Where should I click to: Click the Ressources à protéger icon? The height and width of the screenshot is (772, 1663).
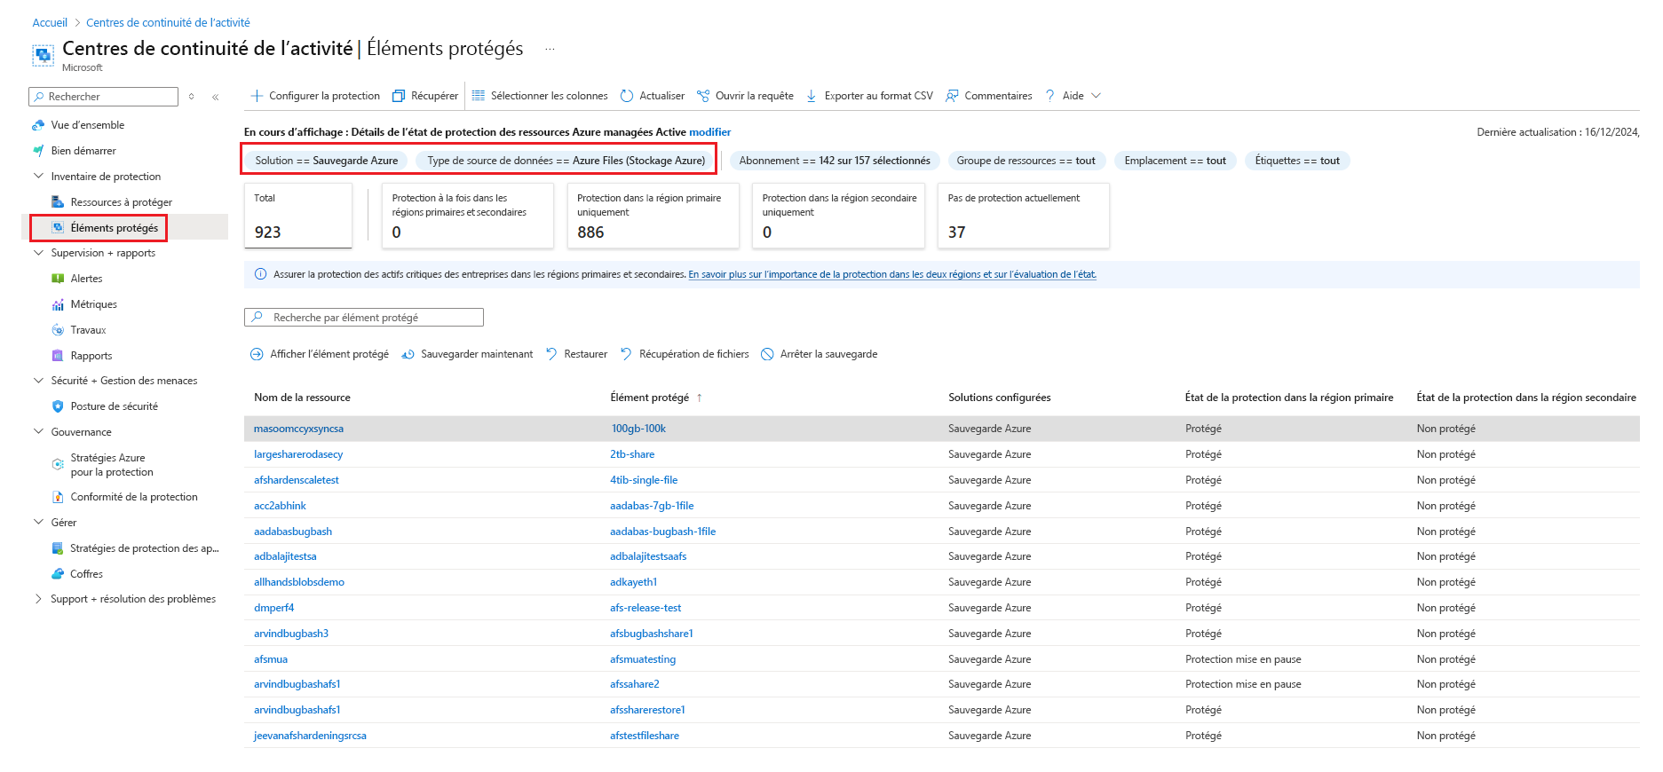(58, 202)
